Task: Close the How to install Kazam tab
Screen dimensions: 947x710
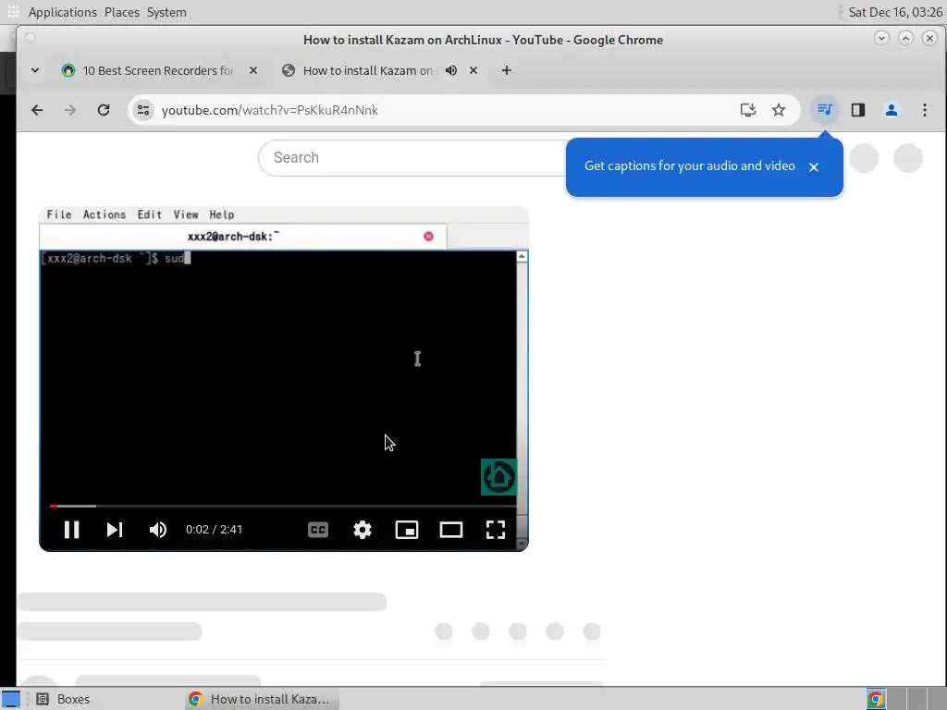Action: coord(473,70)
